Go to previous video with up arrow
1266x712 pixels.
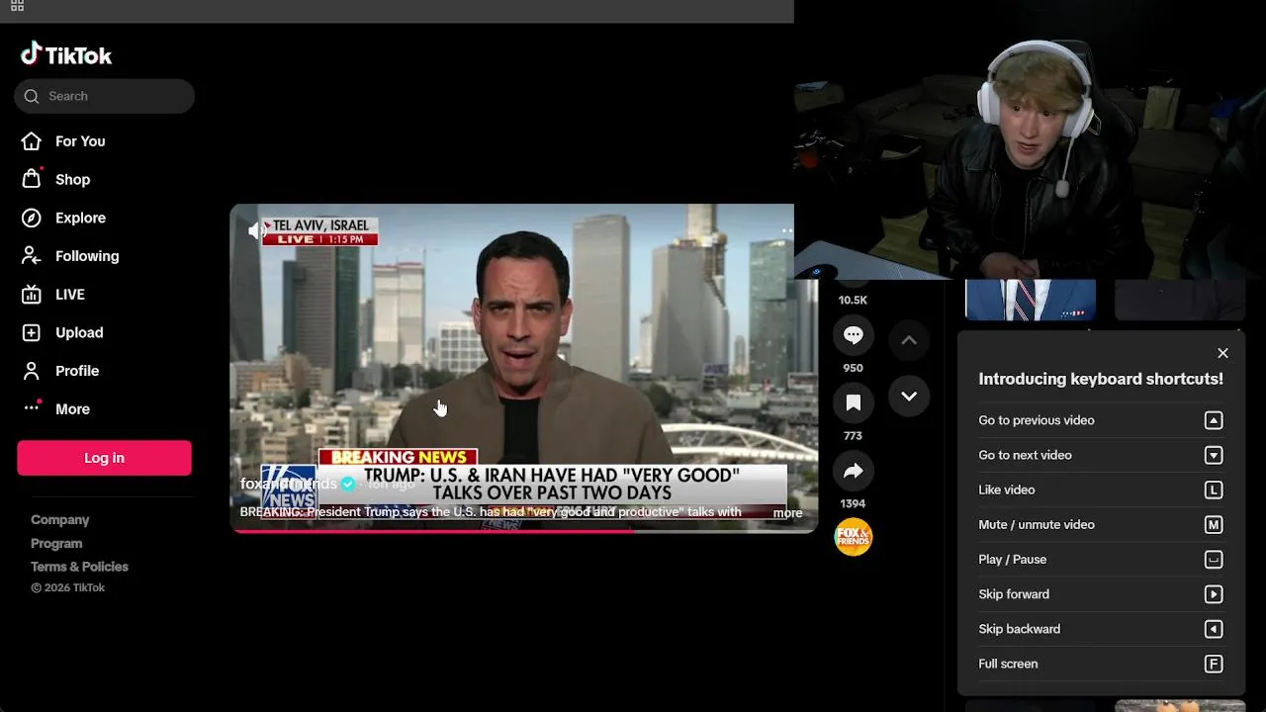909,340
